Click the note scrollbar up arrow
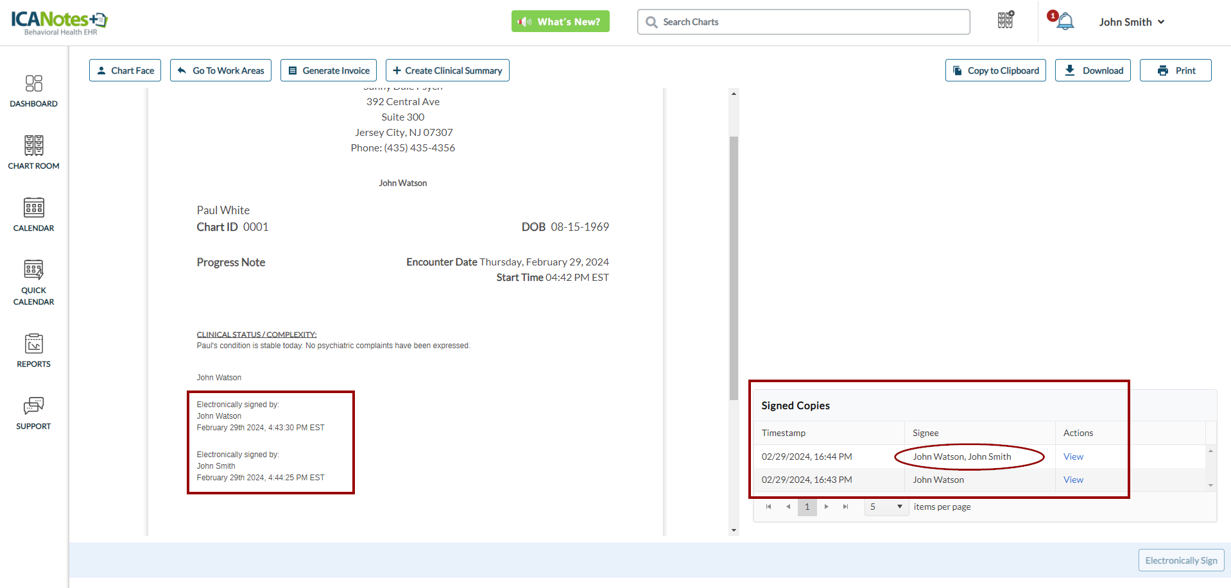The height and width of the screenshot is (588, 1231). [x=734, y=94]
